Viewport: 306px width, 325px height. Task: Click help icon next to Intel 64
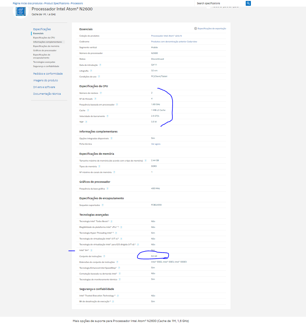(91, 250)
